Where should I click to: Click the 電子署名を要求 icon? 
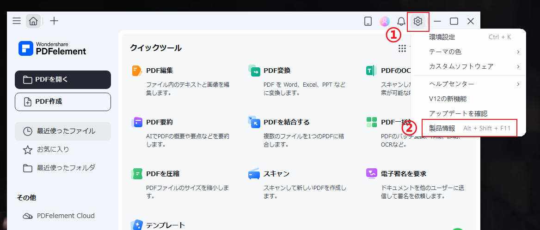click(x=372, y=174)
